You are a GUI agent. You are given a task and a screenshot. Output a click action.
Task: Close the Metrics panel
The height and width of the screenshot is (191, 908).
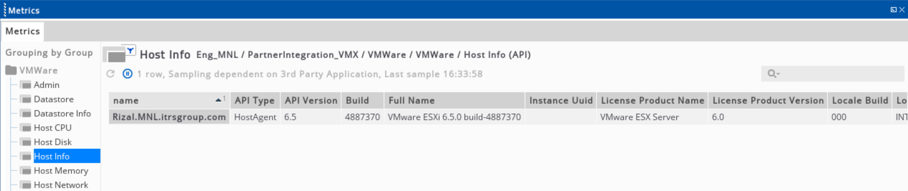[902, 10]
